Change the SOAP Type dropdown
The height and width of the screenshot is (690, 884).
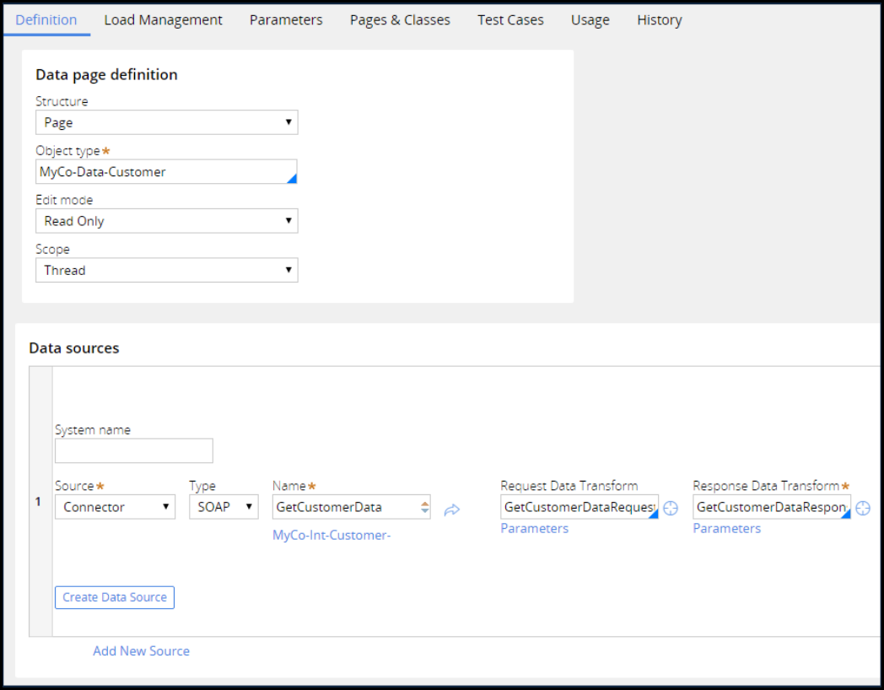tap(224, 507)
